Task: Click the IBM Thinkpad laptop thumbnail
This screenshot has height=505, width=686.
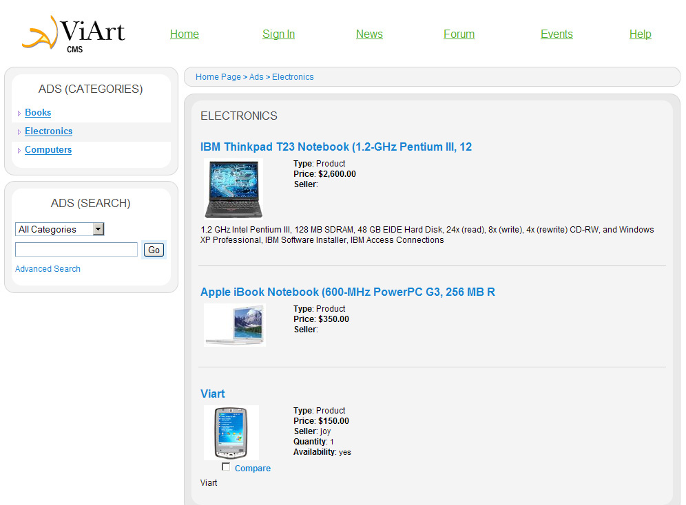Action: point(233,189)
